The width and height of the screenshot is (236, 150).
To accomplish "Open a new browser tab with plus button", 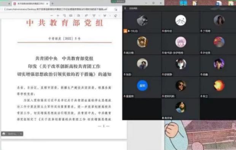I will tap(53, 3).
